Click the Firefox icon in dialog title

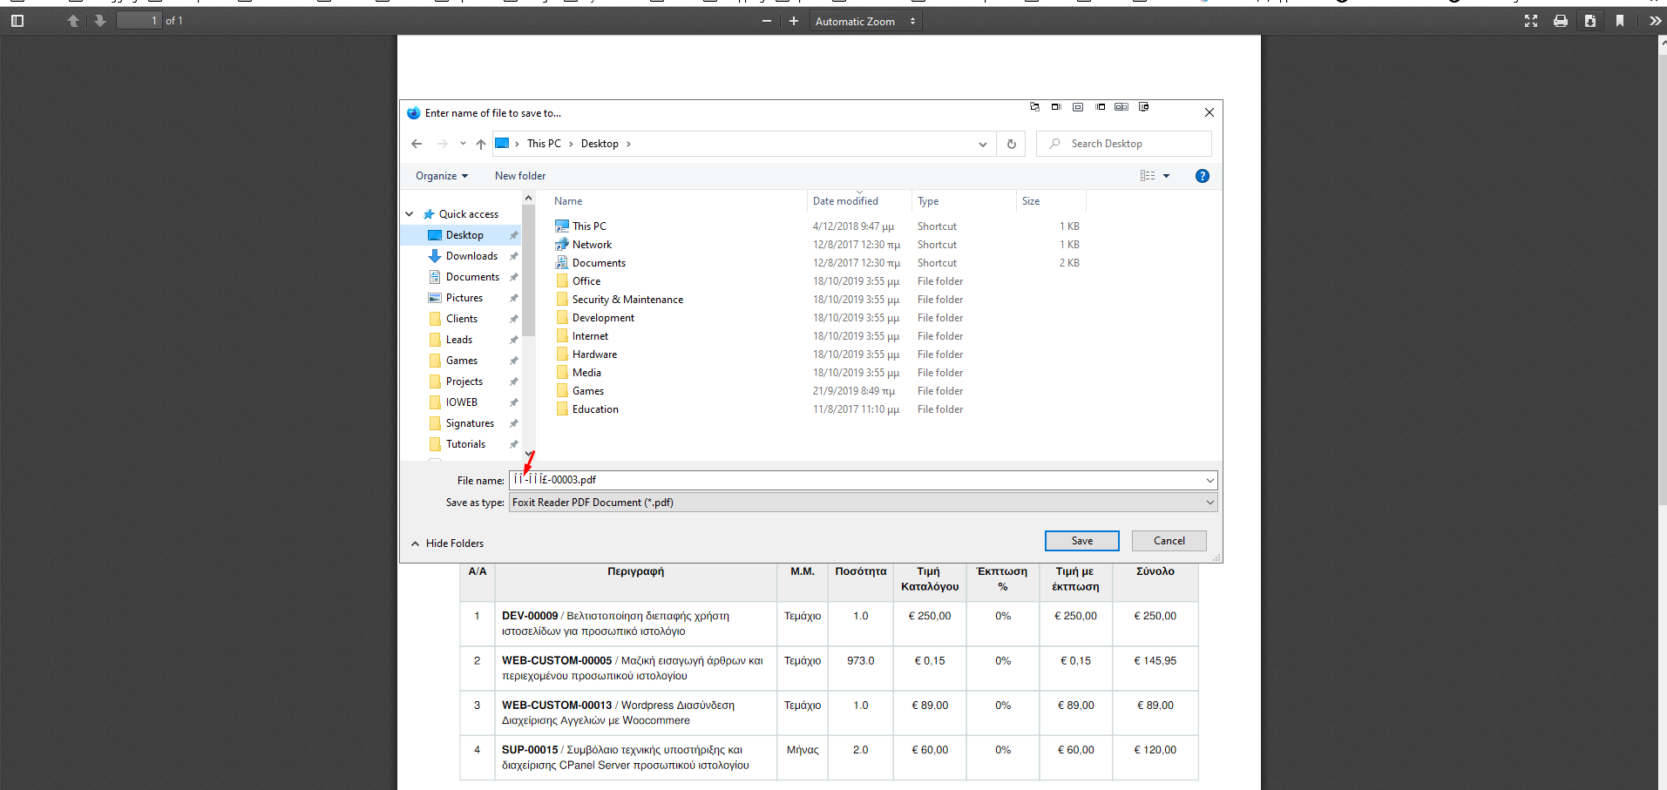pos(414,113)
